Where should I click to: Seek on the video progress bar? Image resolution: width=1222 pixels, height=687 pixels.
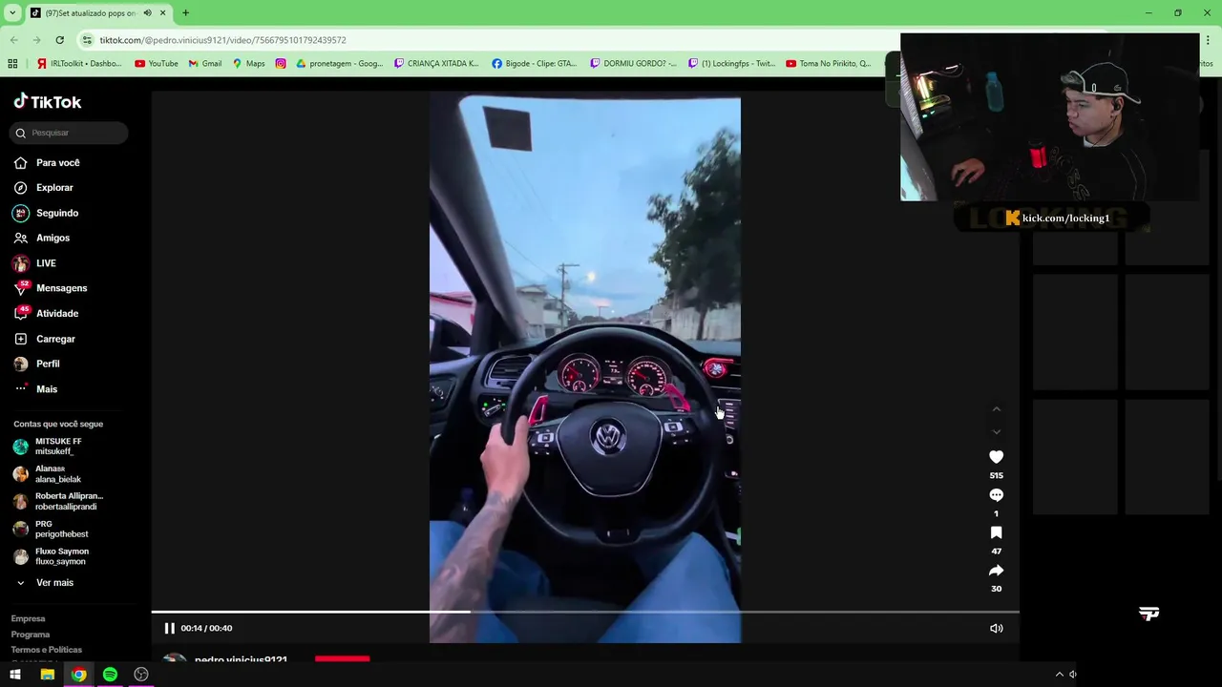[585, 612]
